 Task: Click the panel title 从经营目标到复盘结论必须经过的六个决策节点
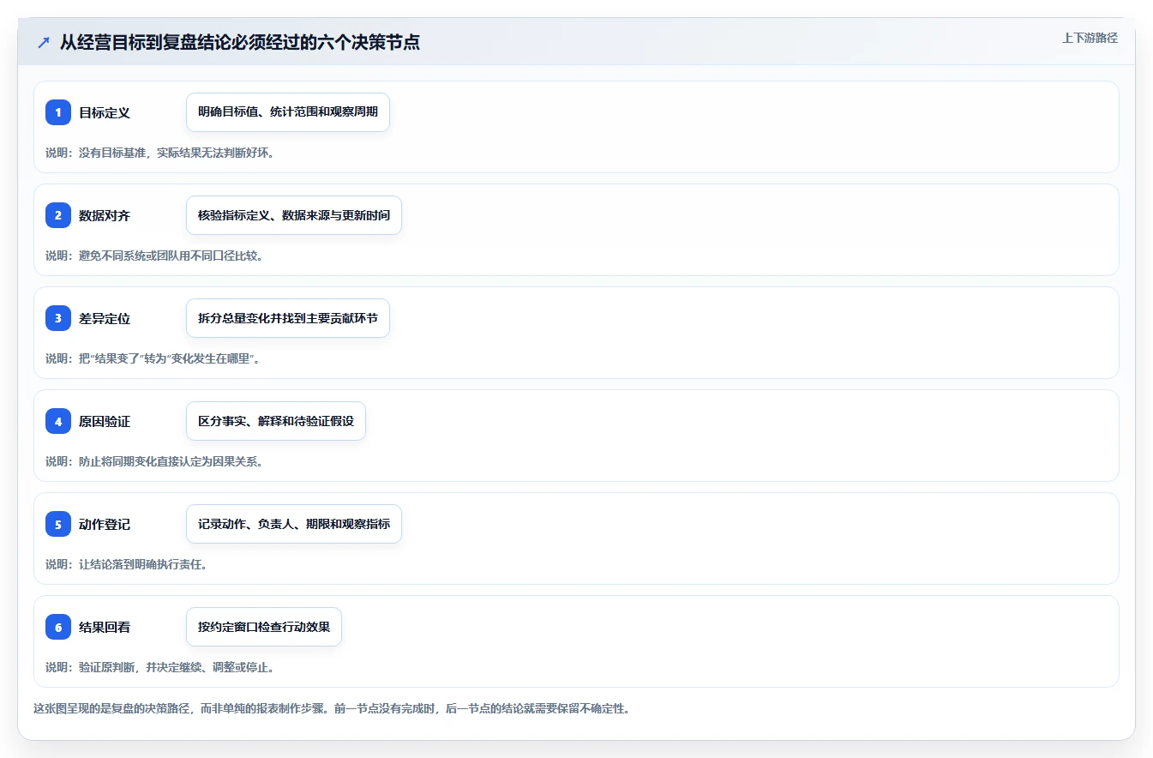click(x=240, y=42)
